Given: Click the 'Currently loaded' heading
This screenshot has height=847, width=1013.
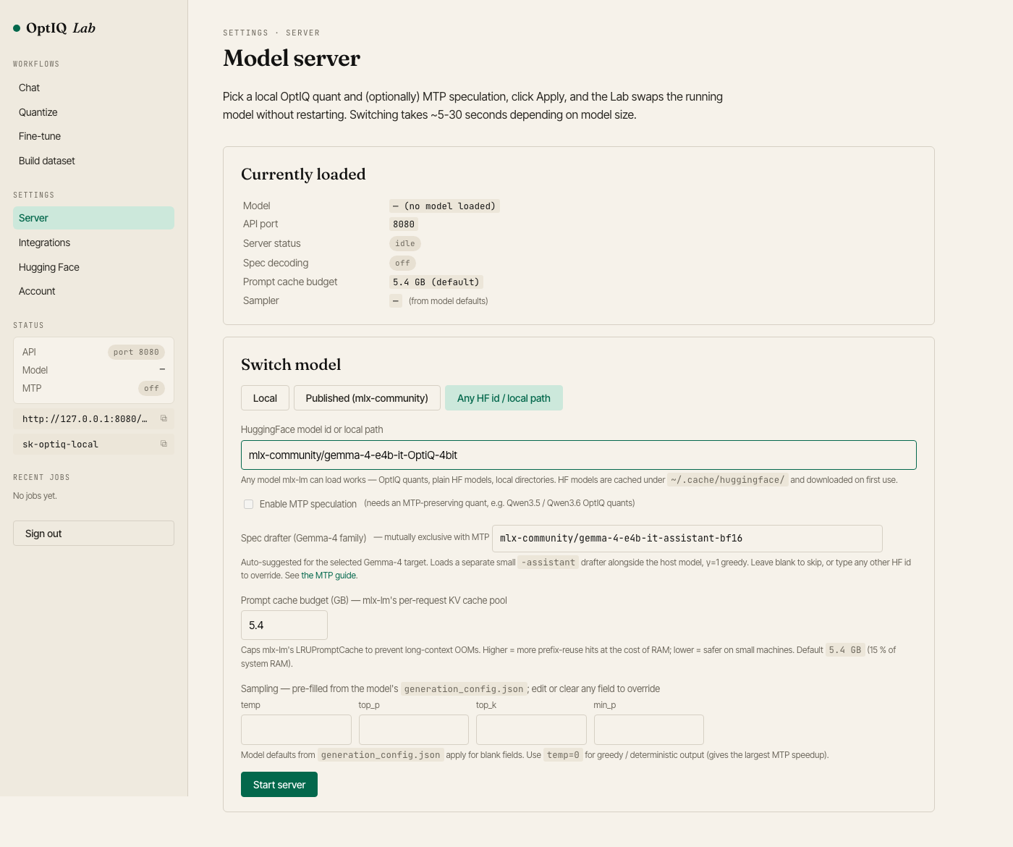Looking at the screenshot, I should pyautogui.click(x=303, y=174).
